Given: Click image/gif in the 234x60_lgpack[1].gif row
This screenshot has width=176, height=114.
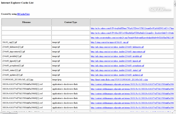Looking at the screenshot, I should (x=71, y=61).
